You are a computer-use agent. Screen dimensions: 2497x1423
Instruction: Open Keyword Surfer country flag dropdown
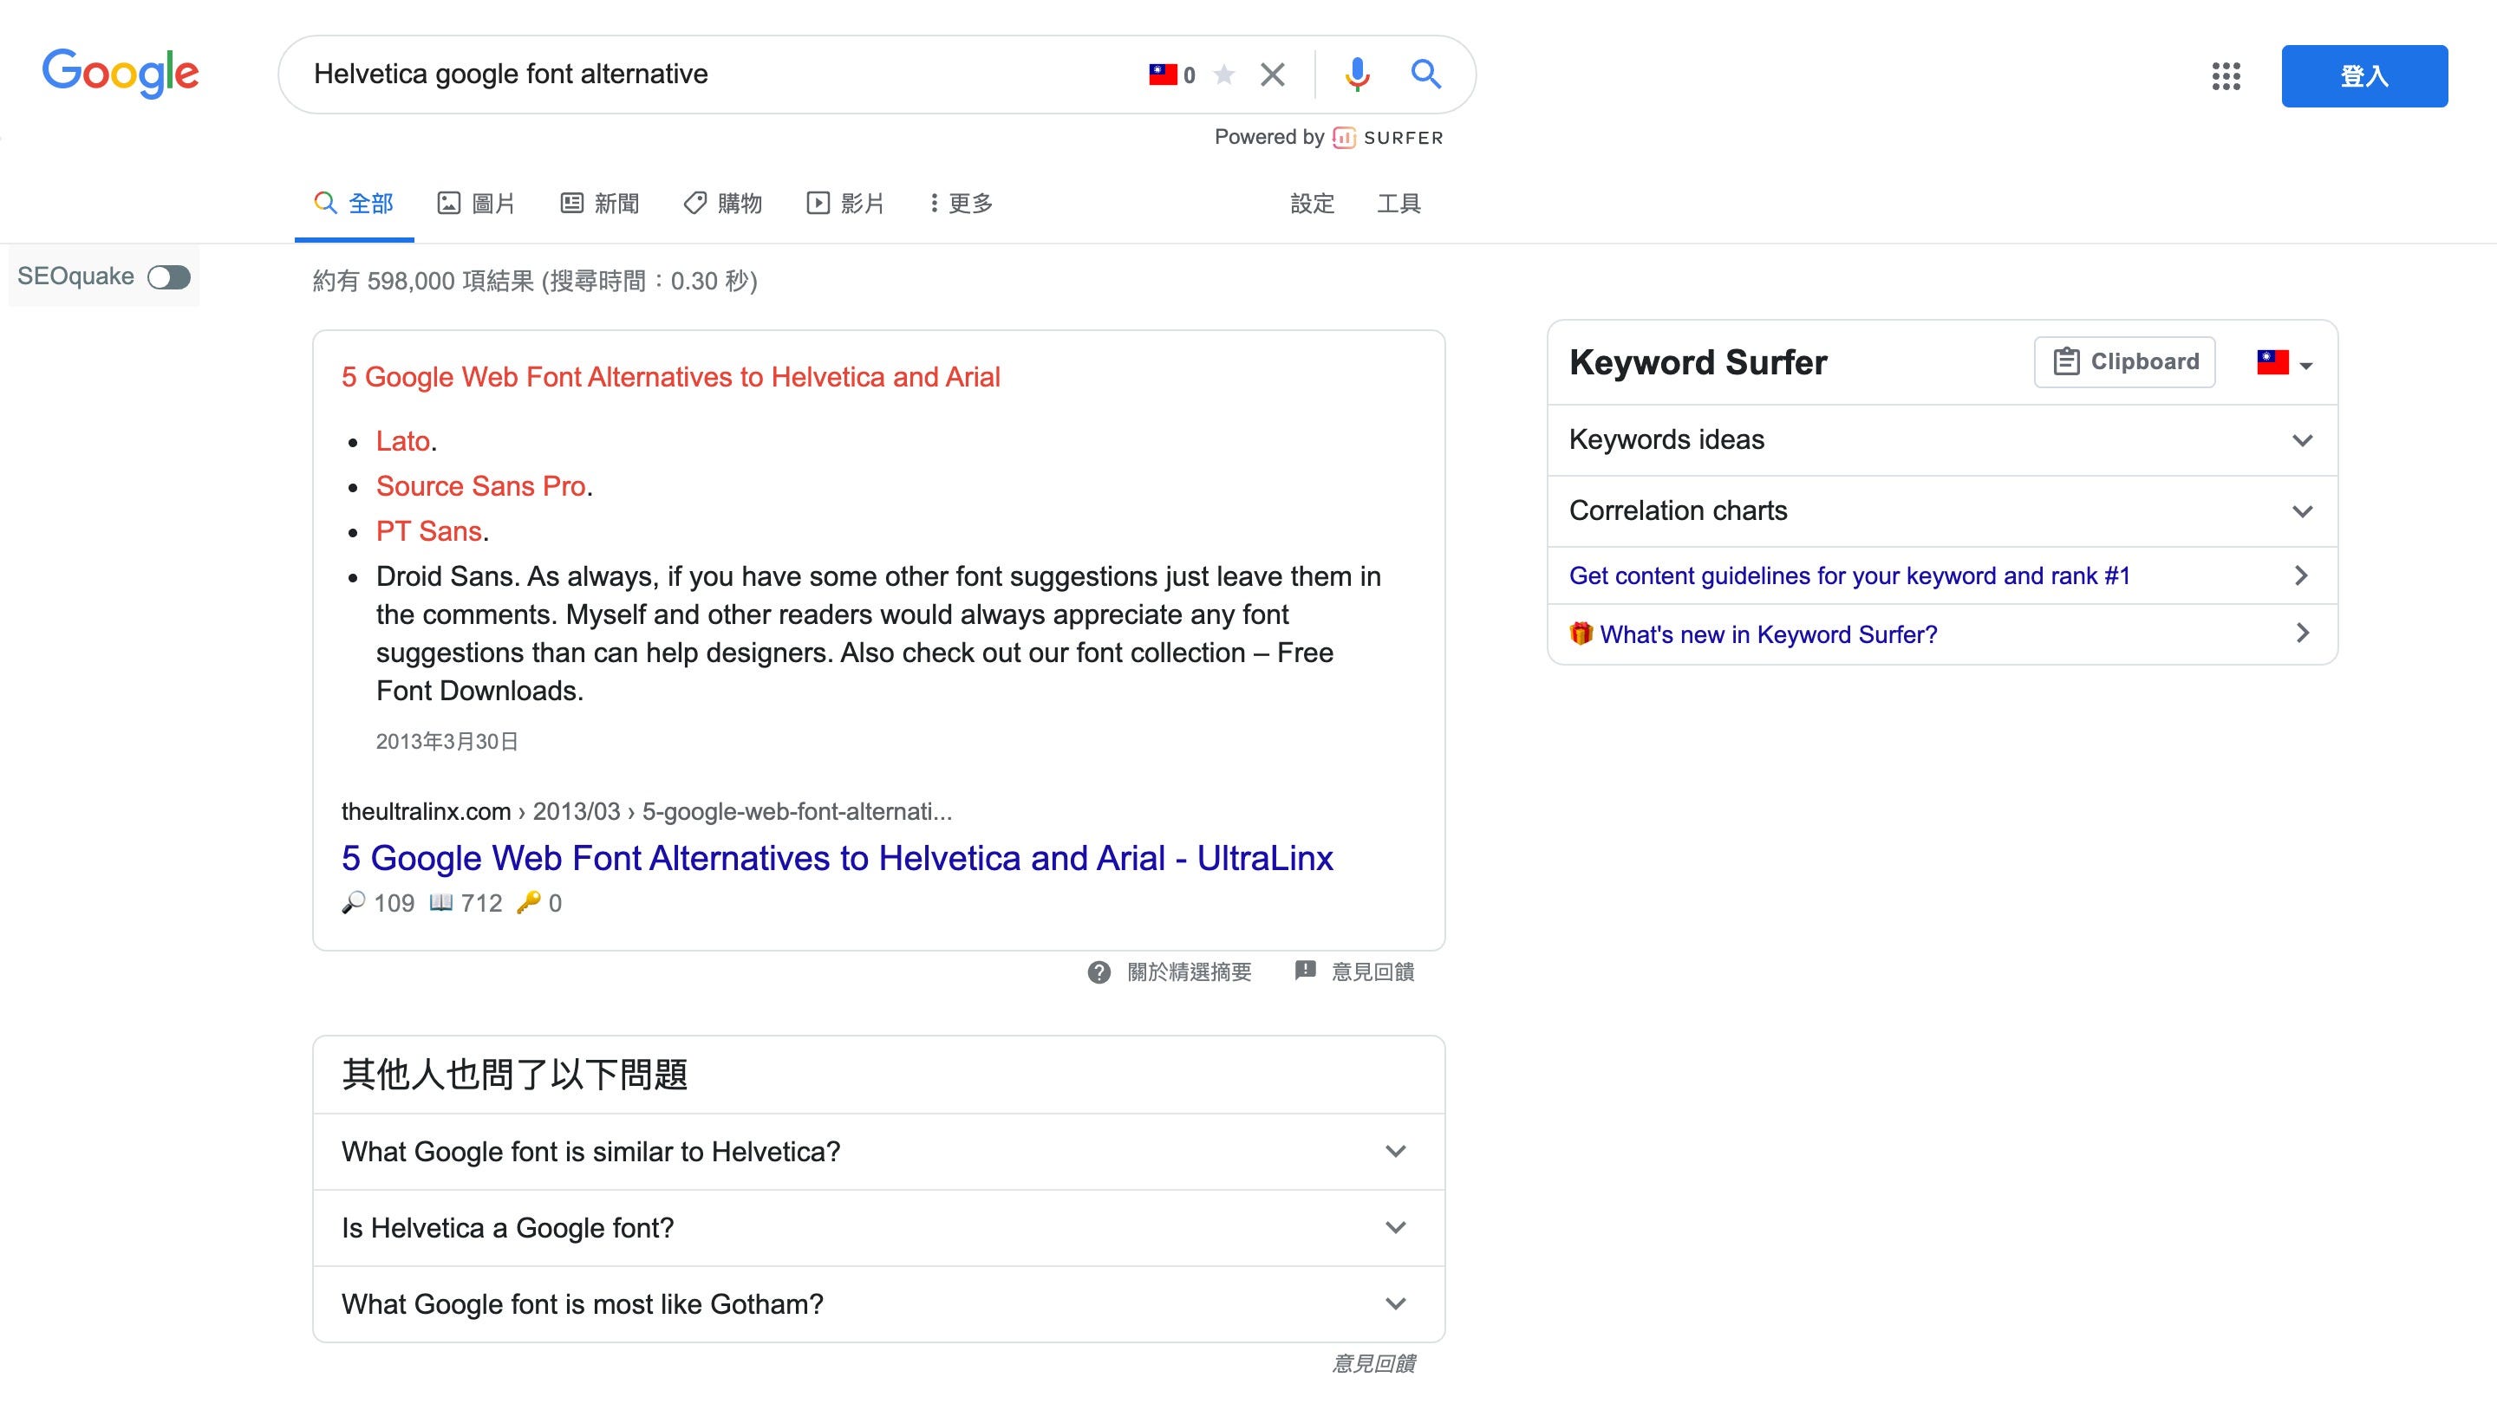(2285, 362)
